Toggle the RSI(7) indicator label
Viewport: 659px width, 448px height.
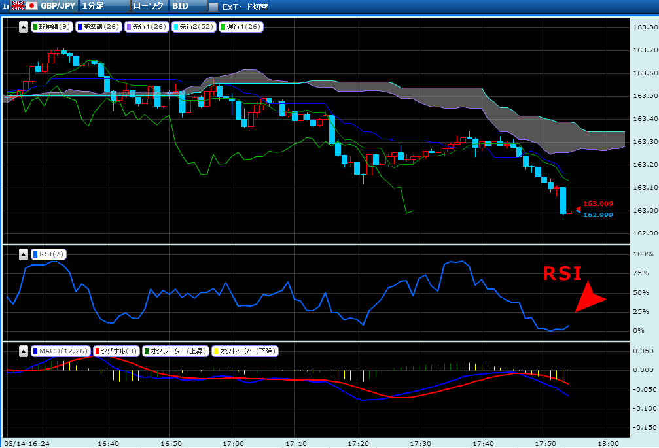point(48,254)
